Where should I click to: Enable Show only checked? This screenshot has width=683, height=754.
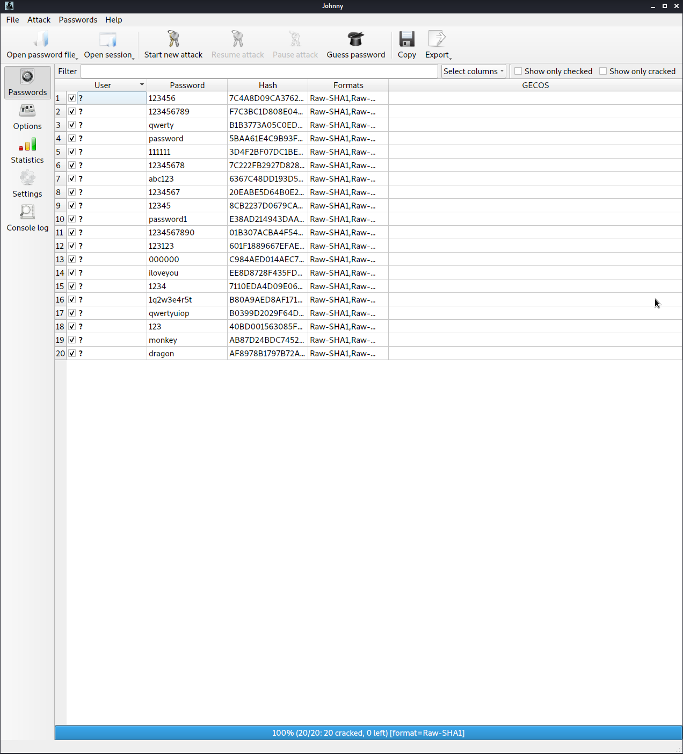click(518, 71)
